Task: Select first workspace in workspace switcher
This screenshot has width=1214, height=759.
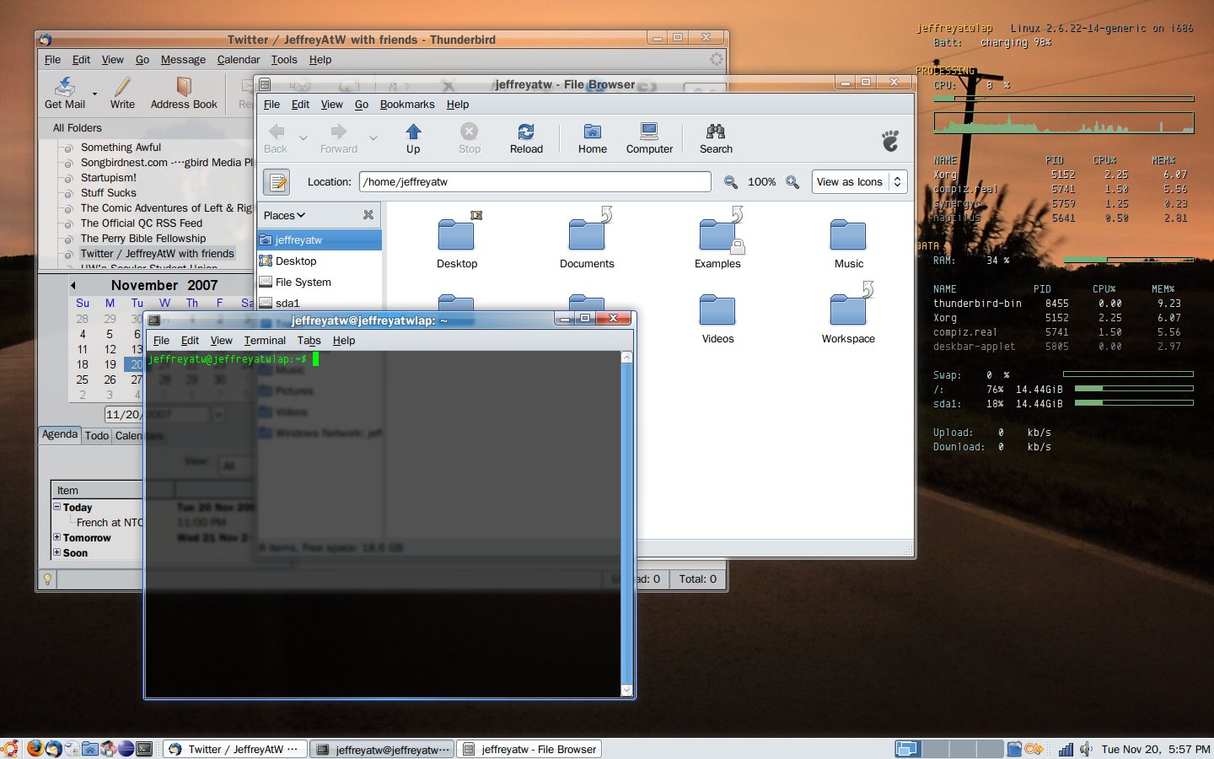Action: (x=907, y=749)
